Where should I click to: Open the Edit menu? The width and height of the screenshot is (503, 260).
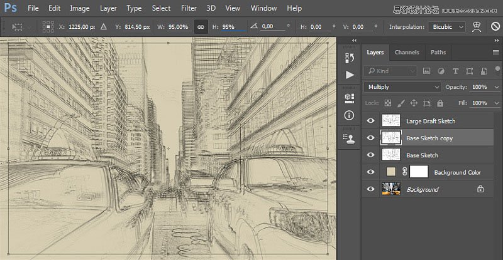(54, 8)
